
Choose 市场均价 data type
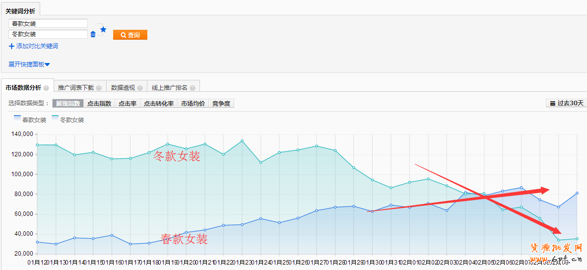pos(193,104)
